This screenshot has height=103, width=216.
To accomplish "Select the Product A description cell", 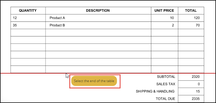I will pyautogui.click(x=98, y=18).
